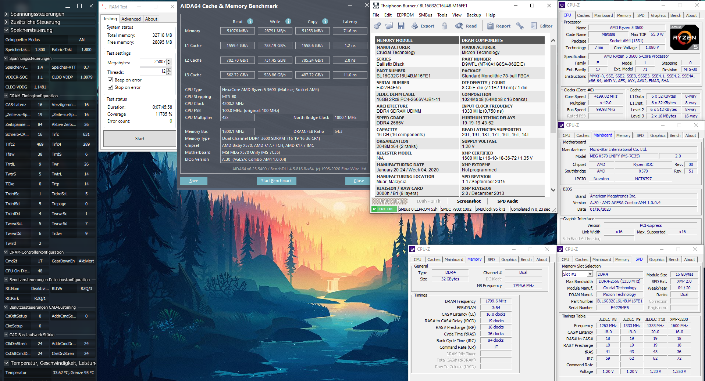
Task: Collapse the CAD Bus Laufwerk Stärke section
Action: click(x=6, y=335)
